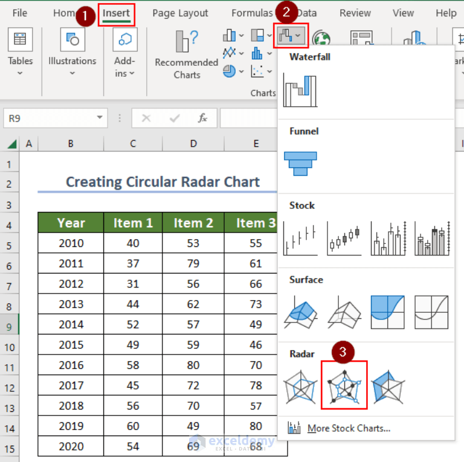
Task: Insert a scatter or bubble chart
Action: (x=257, y=71)
